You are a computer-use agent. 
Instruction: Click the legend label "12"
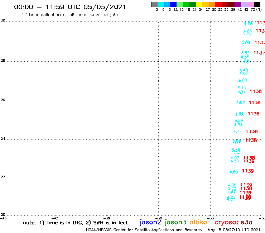[175, 10]
